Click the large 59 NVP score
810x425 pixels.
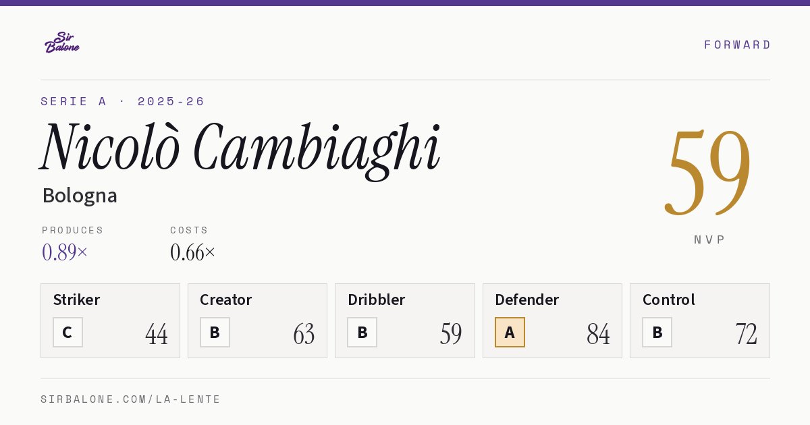[x=708, y=171]
